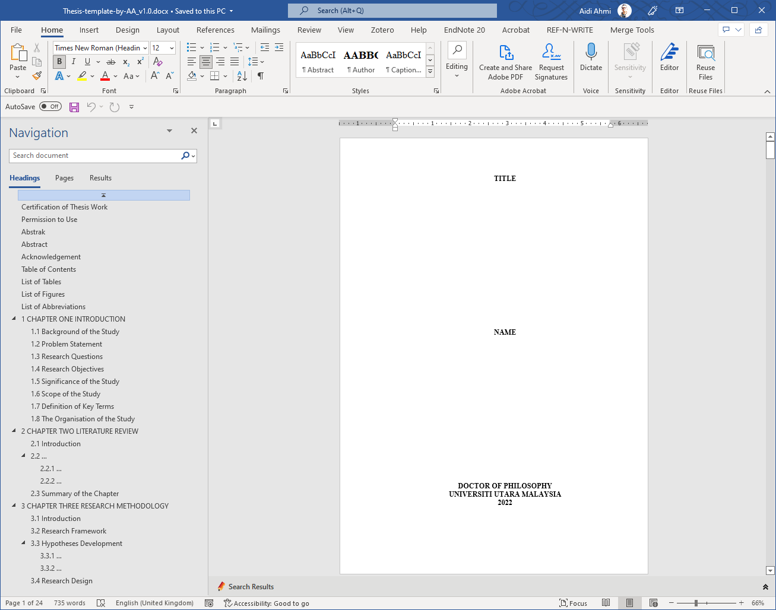This screenshot has height=610, width=776.
Task: Show paragraph marks with pilcrow icon
Action: coord(260,76)
